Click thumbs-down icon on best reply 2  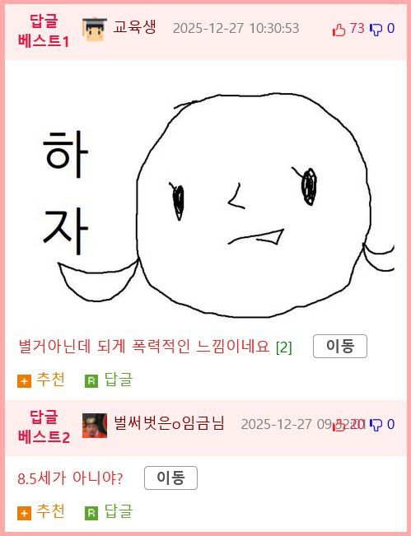(376, 425)
